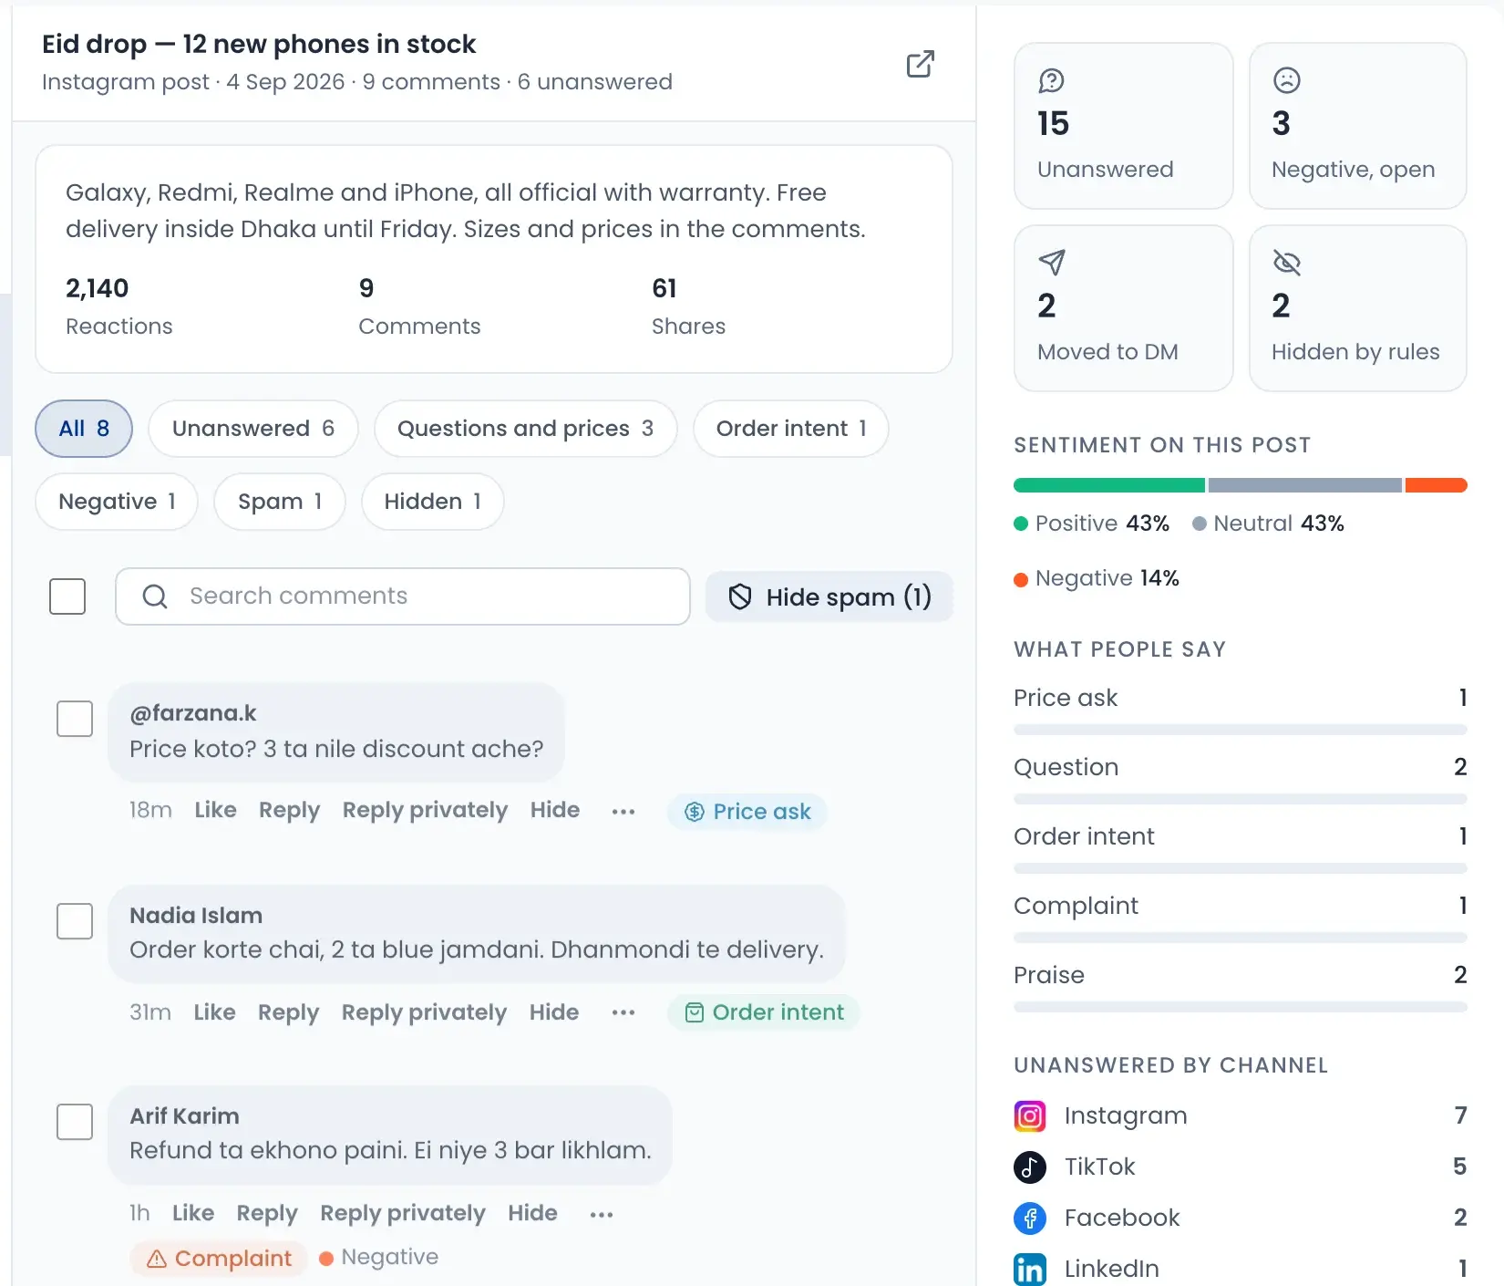Like the Nadia Islam comment

(x=215, y=1012)
